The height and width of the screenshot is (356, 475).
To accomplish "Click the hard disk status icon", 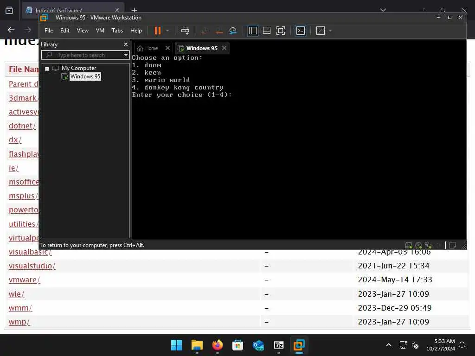I will [409, 245].
